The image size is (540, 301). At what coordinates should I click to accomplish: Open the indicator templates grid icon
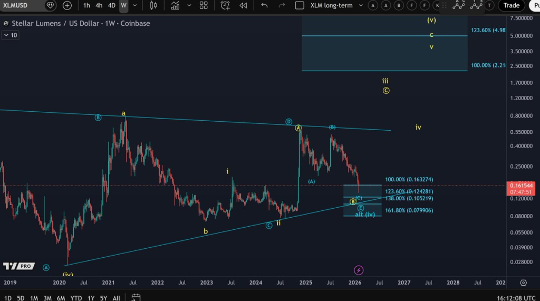click(204, 5)
